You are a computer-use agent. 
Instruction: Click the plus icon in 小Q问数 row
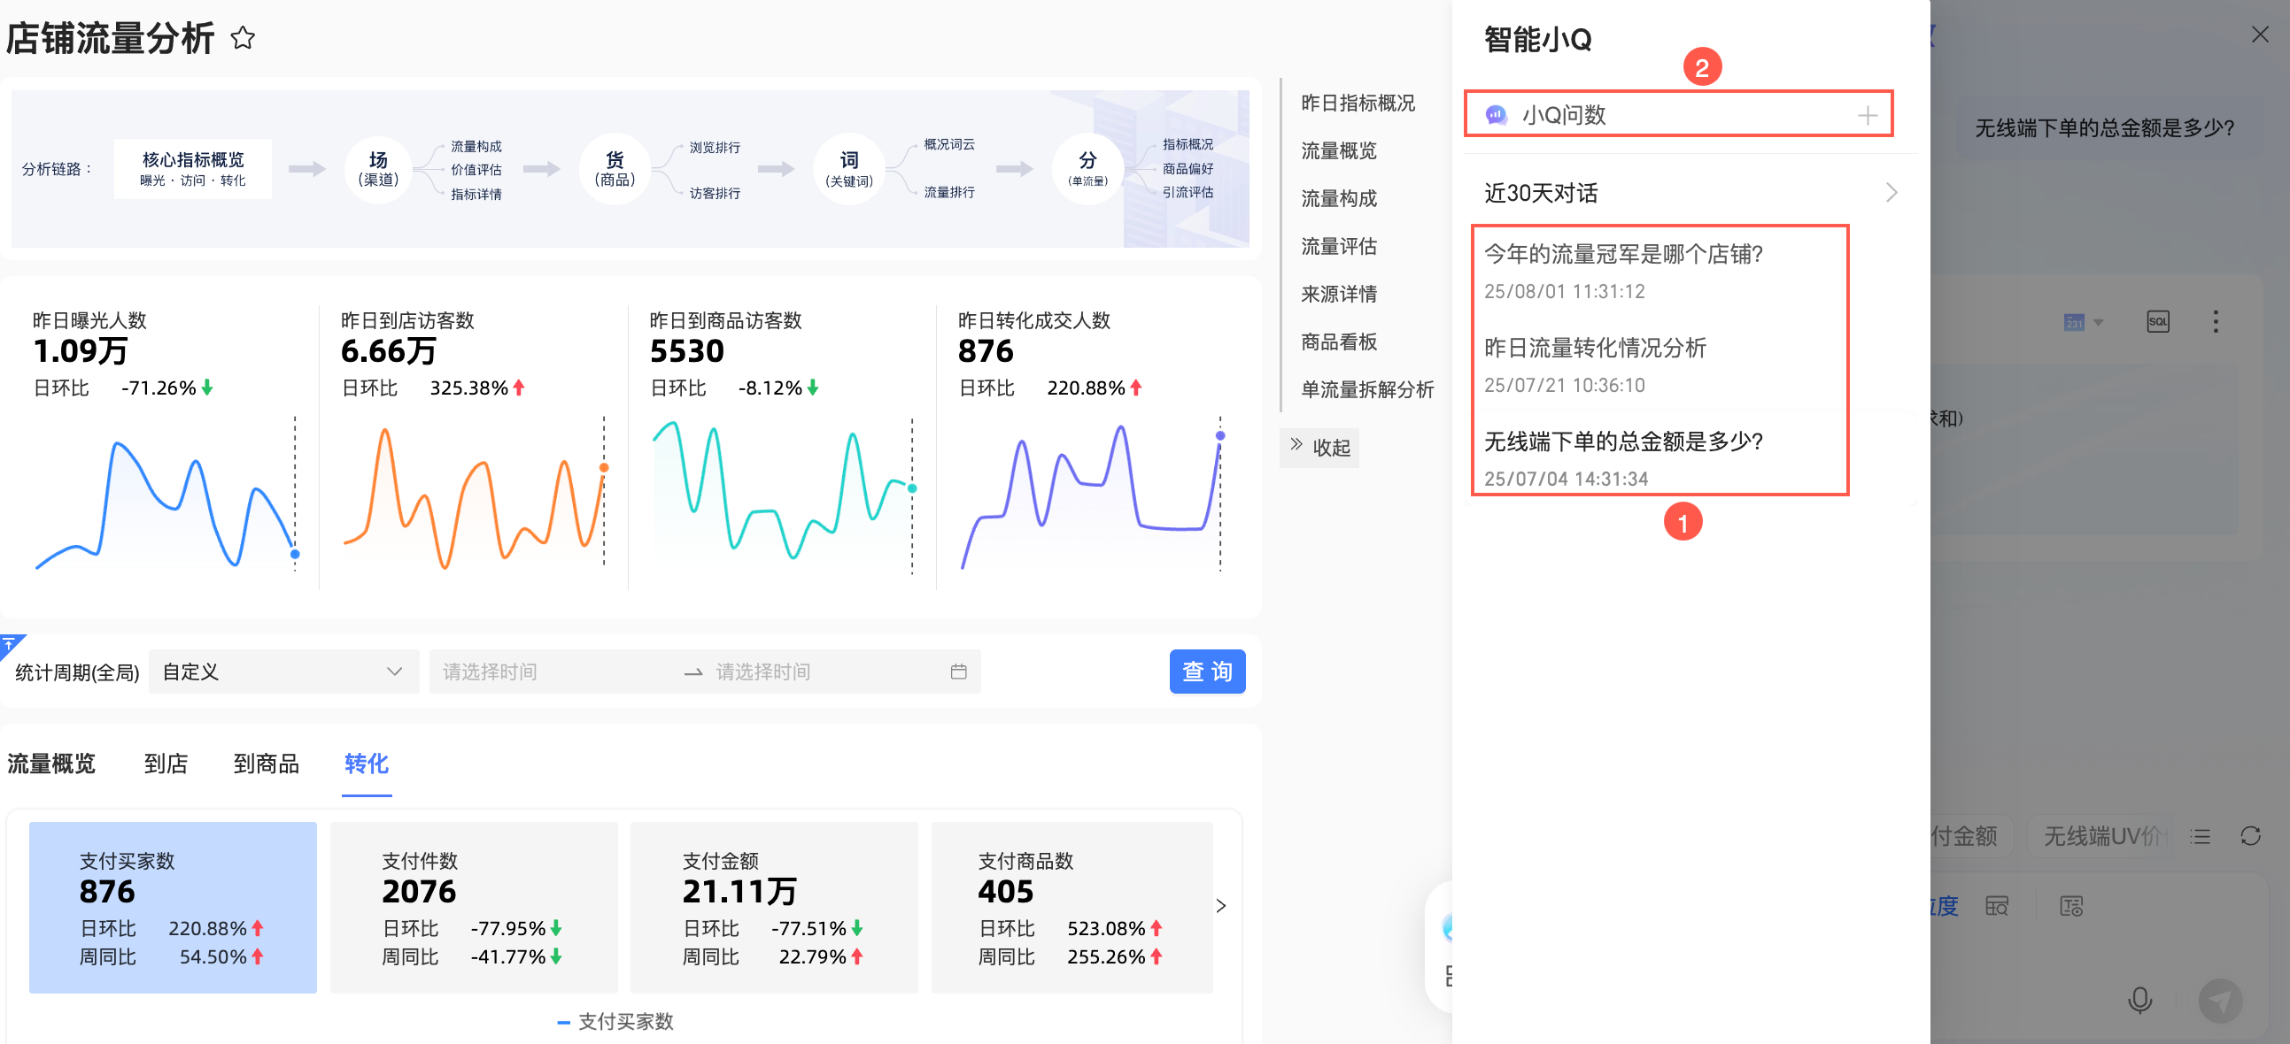coord(1867,116)
